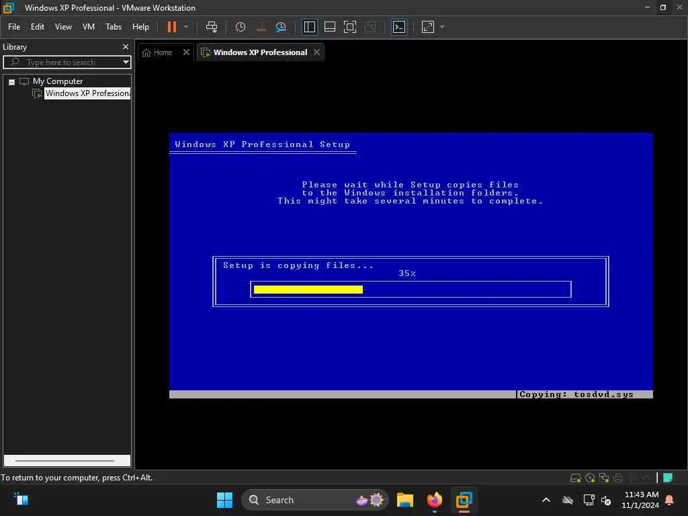Close the Home tab
This screenshot has width=688, height=516.
pos(186,52)
